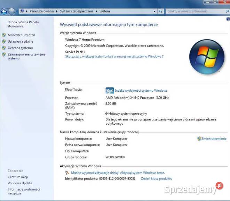Click shield icon beside Zaawansowane ustawienia systemu
Image resolution: width=230 pixels, height=201 pixels.
click(4, 54)
